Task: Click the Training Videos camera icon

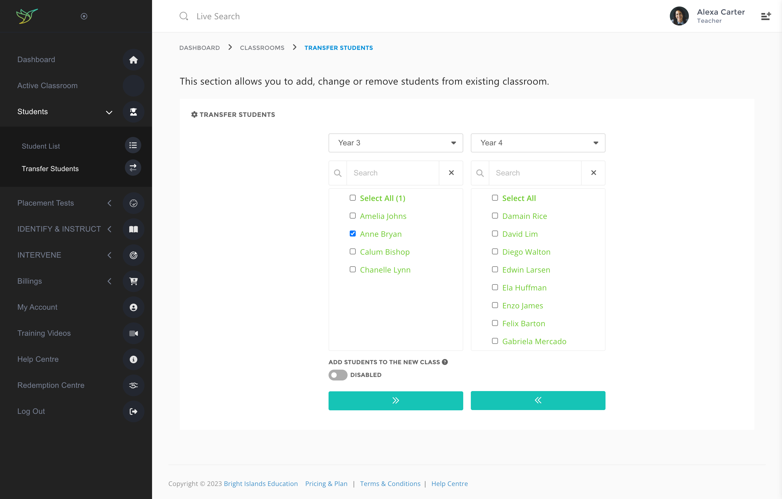Action: 133,333
